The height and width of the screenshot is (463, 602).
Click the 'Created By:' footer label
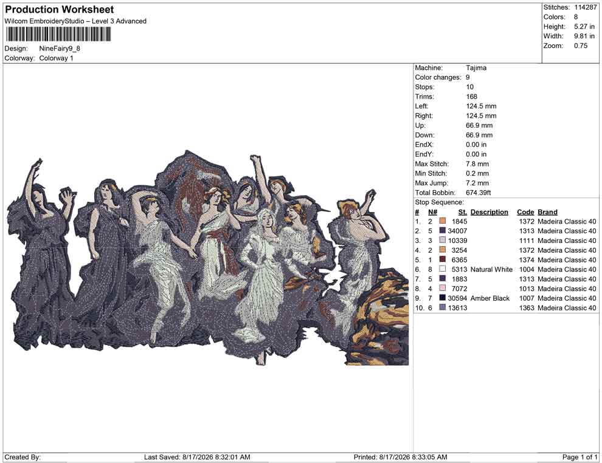tap(22, 457)
